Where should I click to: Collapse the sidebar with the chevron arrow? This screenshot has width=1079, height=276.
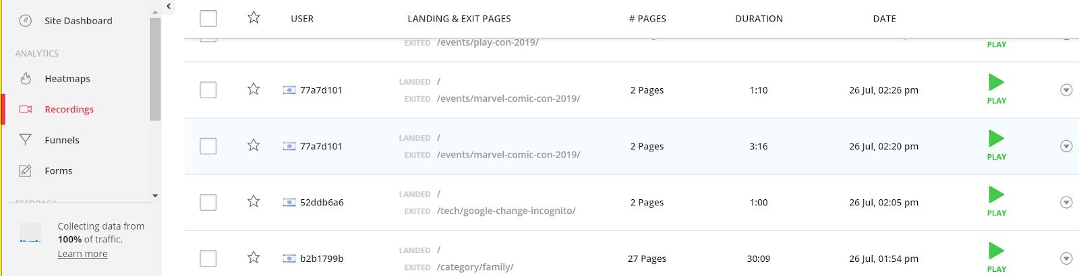[169, 6]
